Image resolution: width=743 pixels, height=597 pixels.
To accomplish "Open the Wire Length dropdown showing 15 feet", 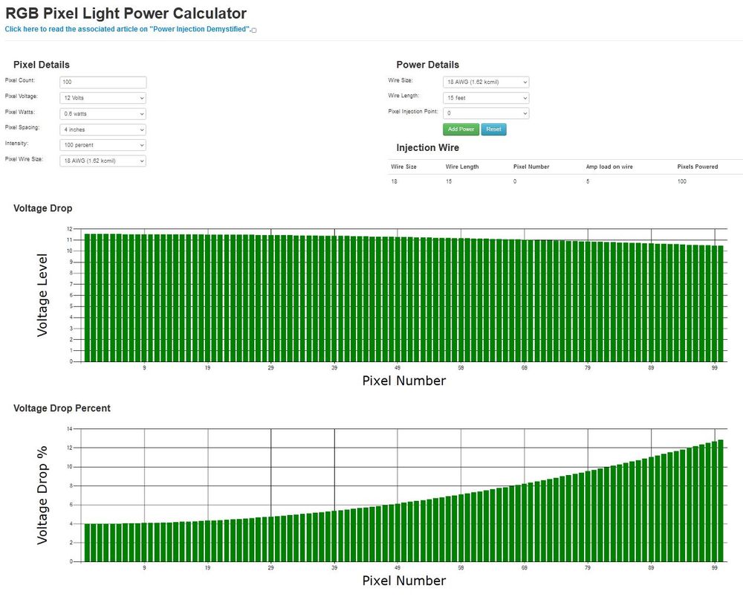I will [486, 98].
